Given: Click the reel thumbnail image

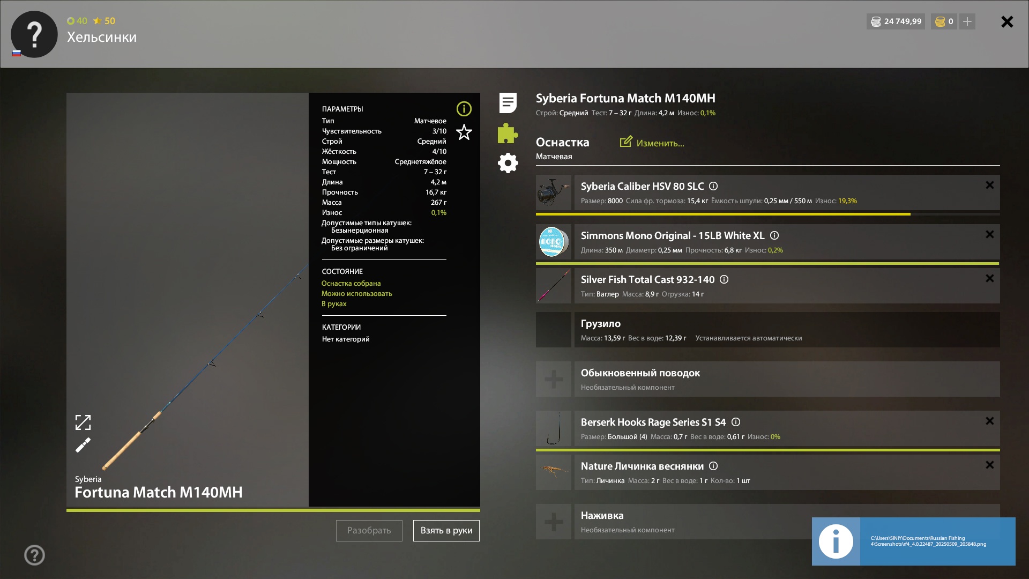Looking at the screenshot, I should [x=554, y=192].
